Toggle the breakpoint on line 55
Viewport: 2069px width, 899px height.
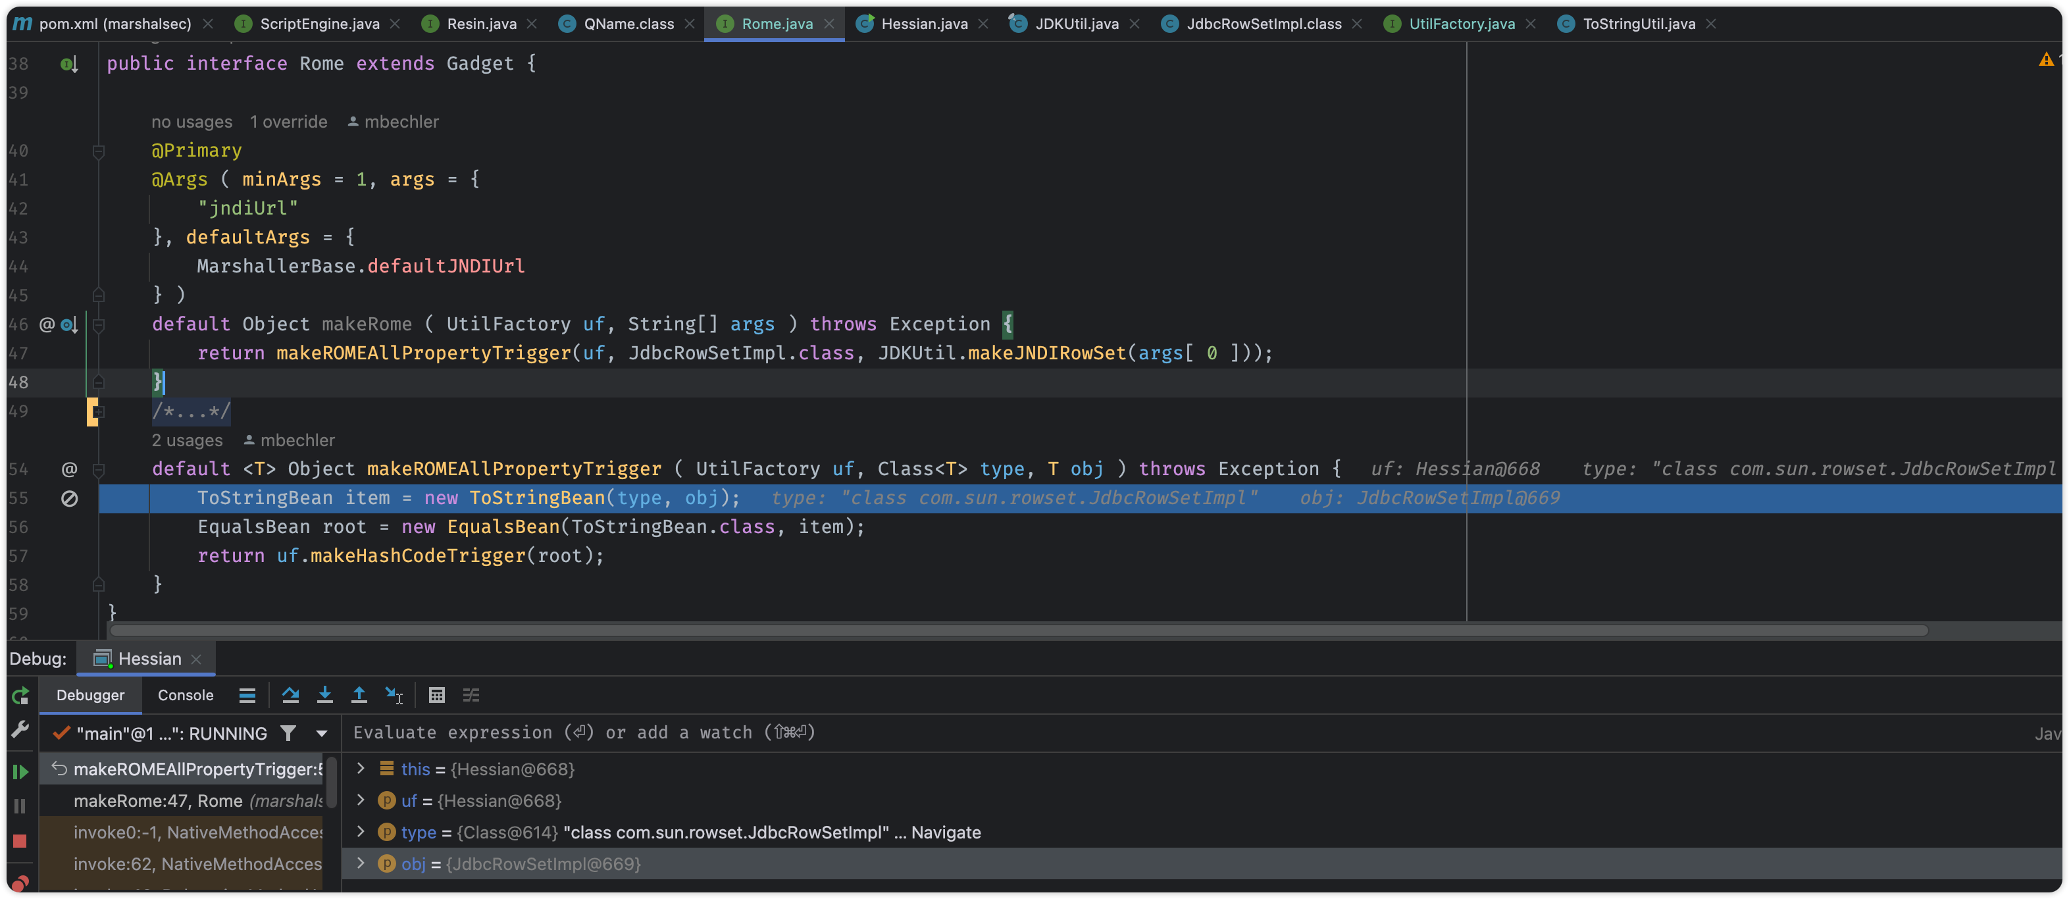coord(69,498)
